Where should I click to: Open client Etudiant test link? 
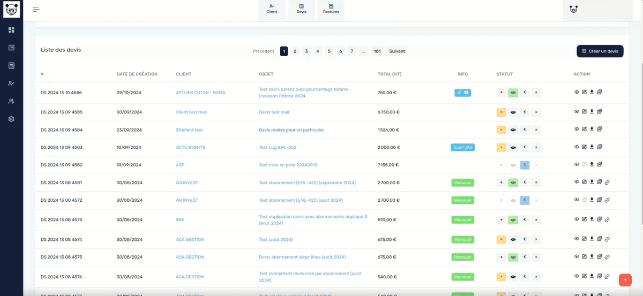tap(190, 130)
